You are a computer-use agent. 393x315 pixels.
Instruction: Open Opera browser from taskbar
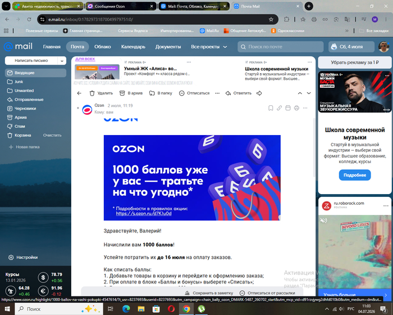[171, 309]
